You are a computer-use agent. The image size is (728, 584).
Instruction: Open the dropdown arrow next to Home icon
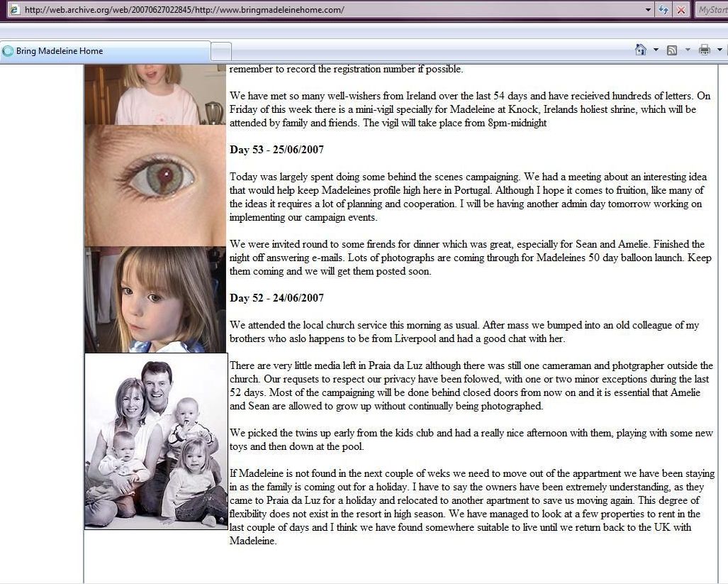click(656, 50)
